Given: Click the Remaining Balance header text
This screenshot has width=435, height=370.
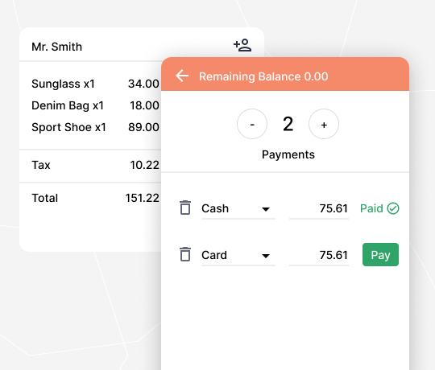Looking at the screenshot, I should (263, 76).
